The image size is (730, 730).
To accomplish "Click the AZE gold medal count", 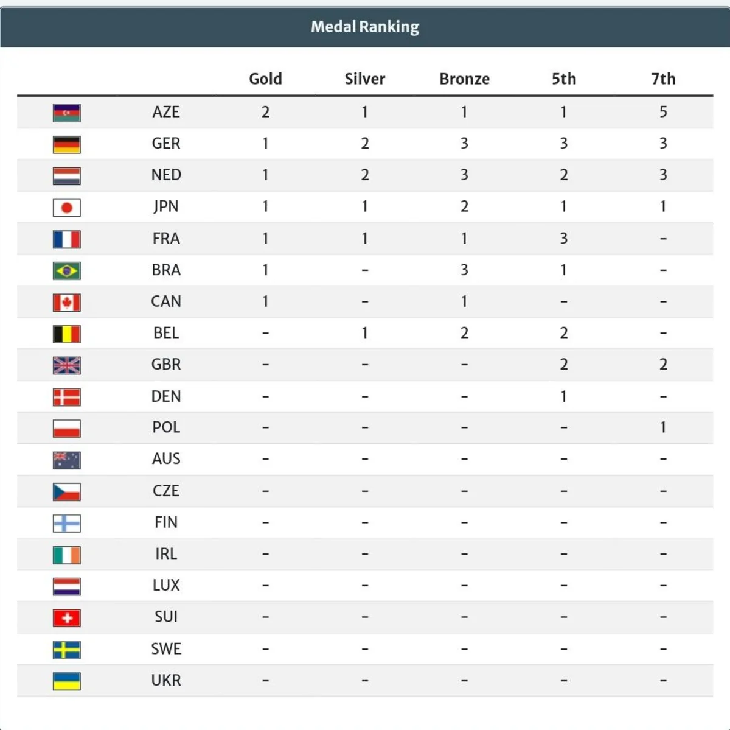I will tap(265, 112).
